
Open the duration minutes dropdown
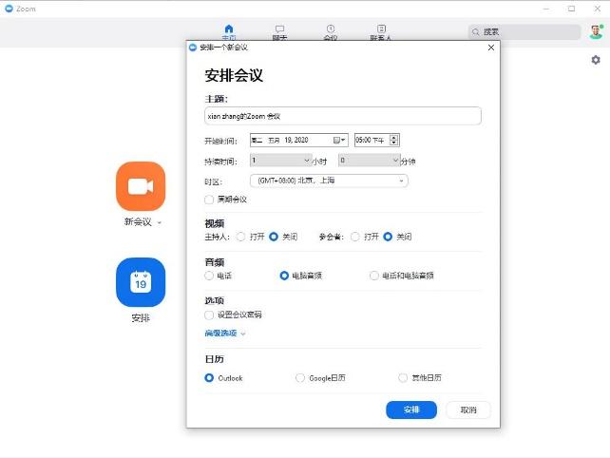point(370,161)
